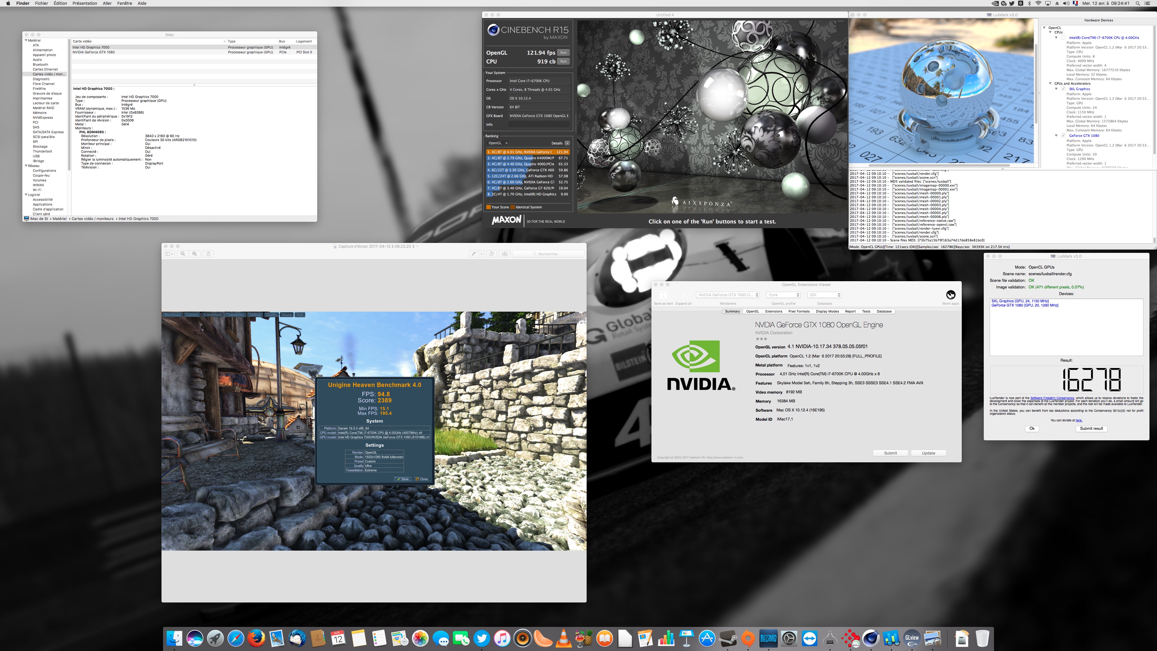Open the App Store dock icon
This screenshot has height=651, width=1157.
point(707,638)
